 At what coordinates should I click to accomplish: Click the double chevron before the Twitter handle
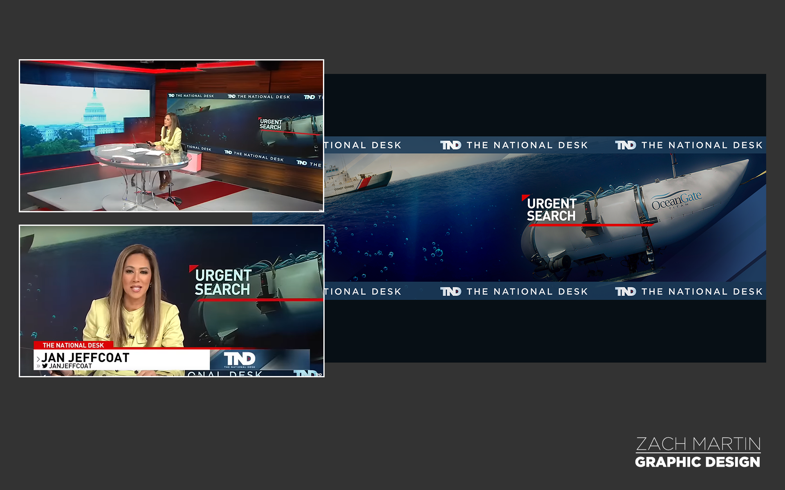[x=38, y=366]
